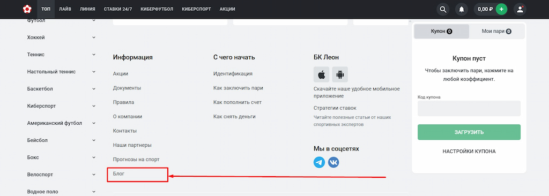Viewport: 549px width, 196px height.
Task: Select Баскетбол in the sports sidebar
Action: [x=40, y=89]
